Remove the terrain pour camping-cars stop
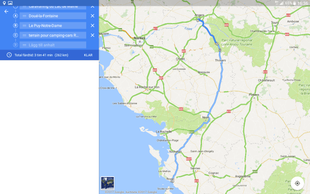This screenshot has width=310, height=194. [x=92, y=35]
